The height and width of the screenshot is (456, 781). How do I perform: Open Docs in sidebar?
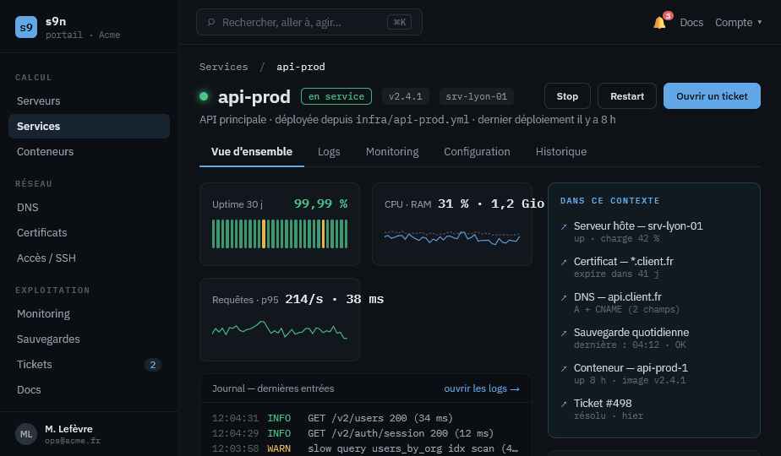(x=89, y=390)
